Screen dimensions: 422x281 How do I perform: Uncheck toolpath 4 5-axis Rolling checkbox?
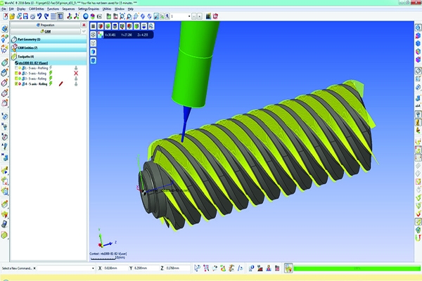pos(16,84)
